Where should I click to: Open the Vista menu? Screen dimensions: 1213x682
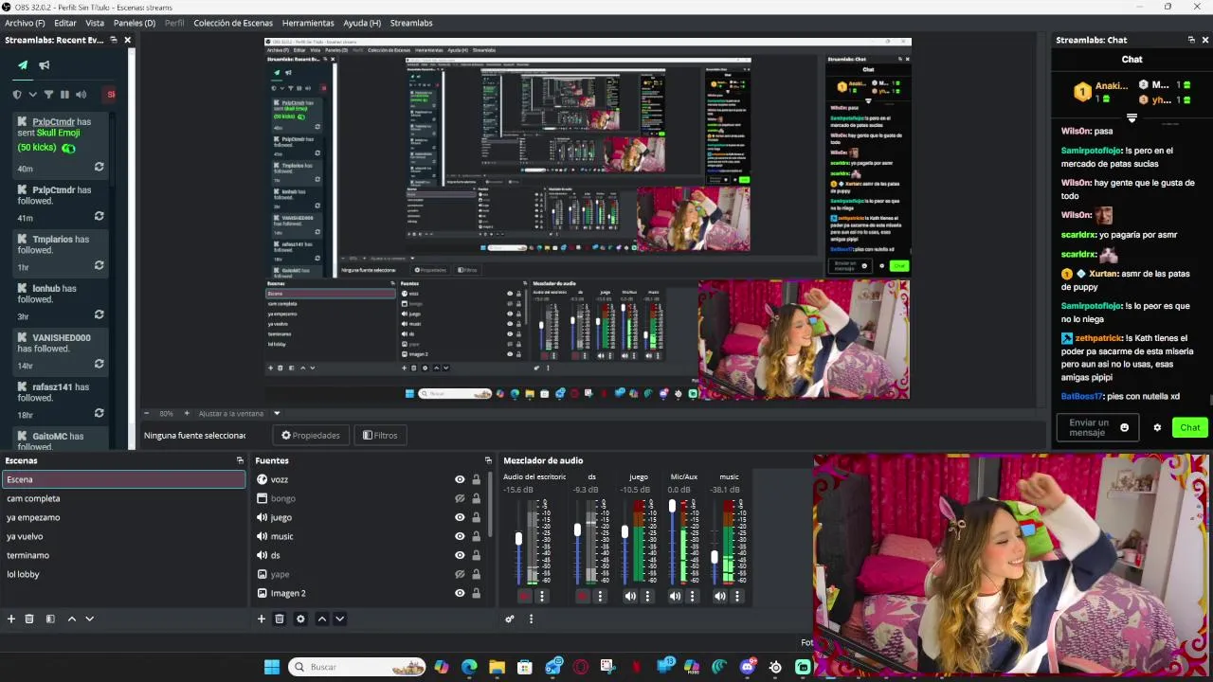95,23
